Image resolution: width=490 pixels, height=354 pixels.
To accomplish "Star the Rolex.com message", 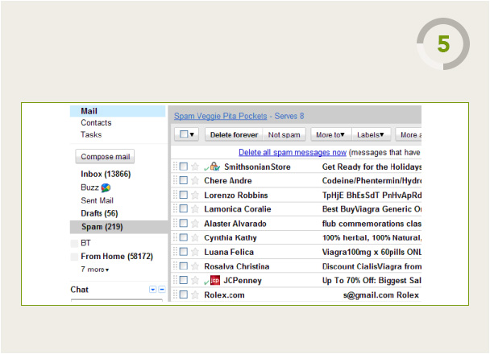I will click(x=195, y=294).
